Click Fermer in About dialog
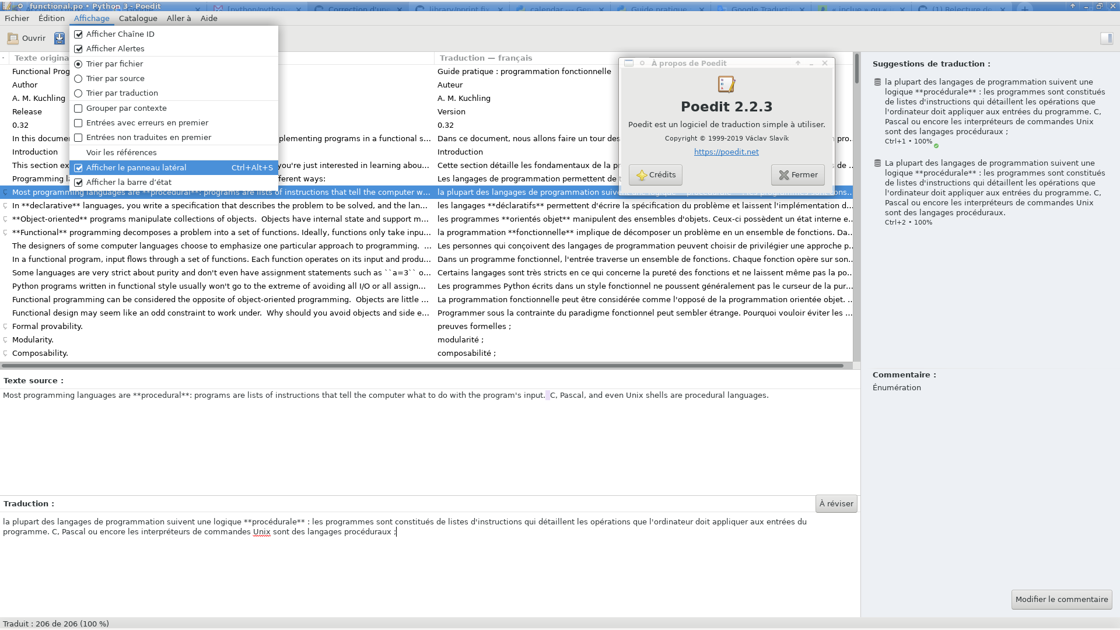Screen dimensions: 1120x630 [798, 175]
